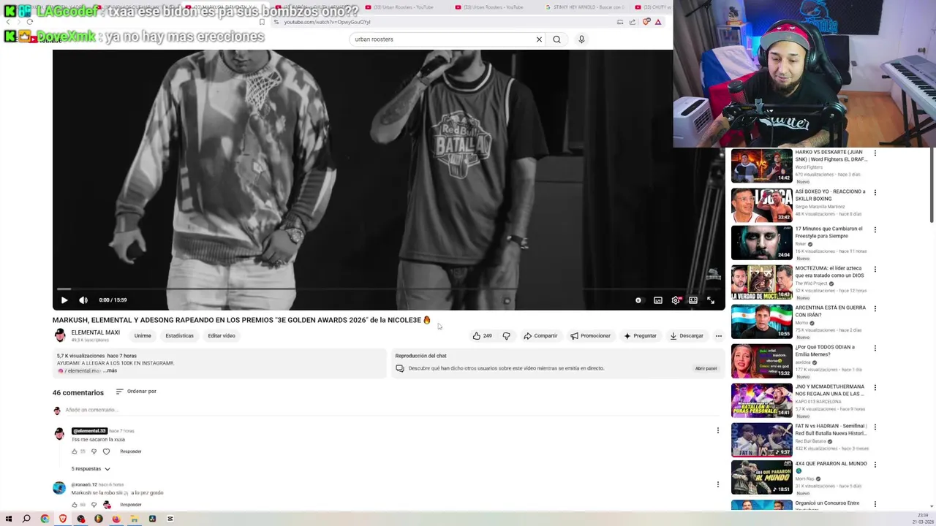The image size is (936, 526).
Task: Open options for 'ASÍ BOXEO YO' video
Action: [875, 193]
